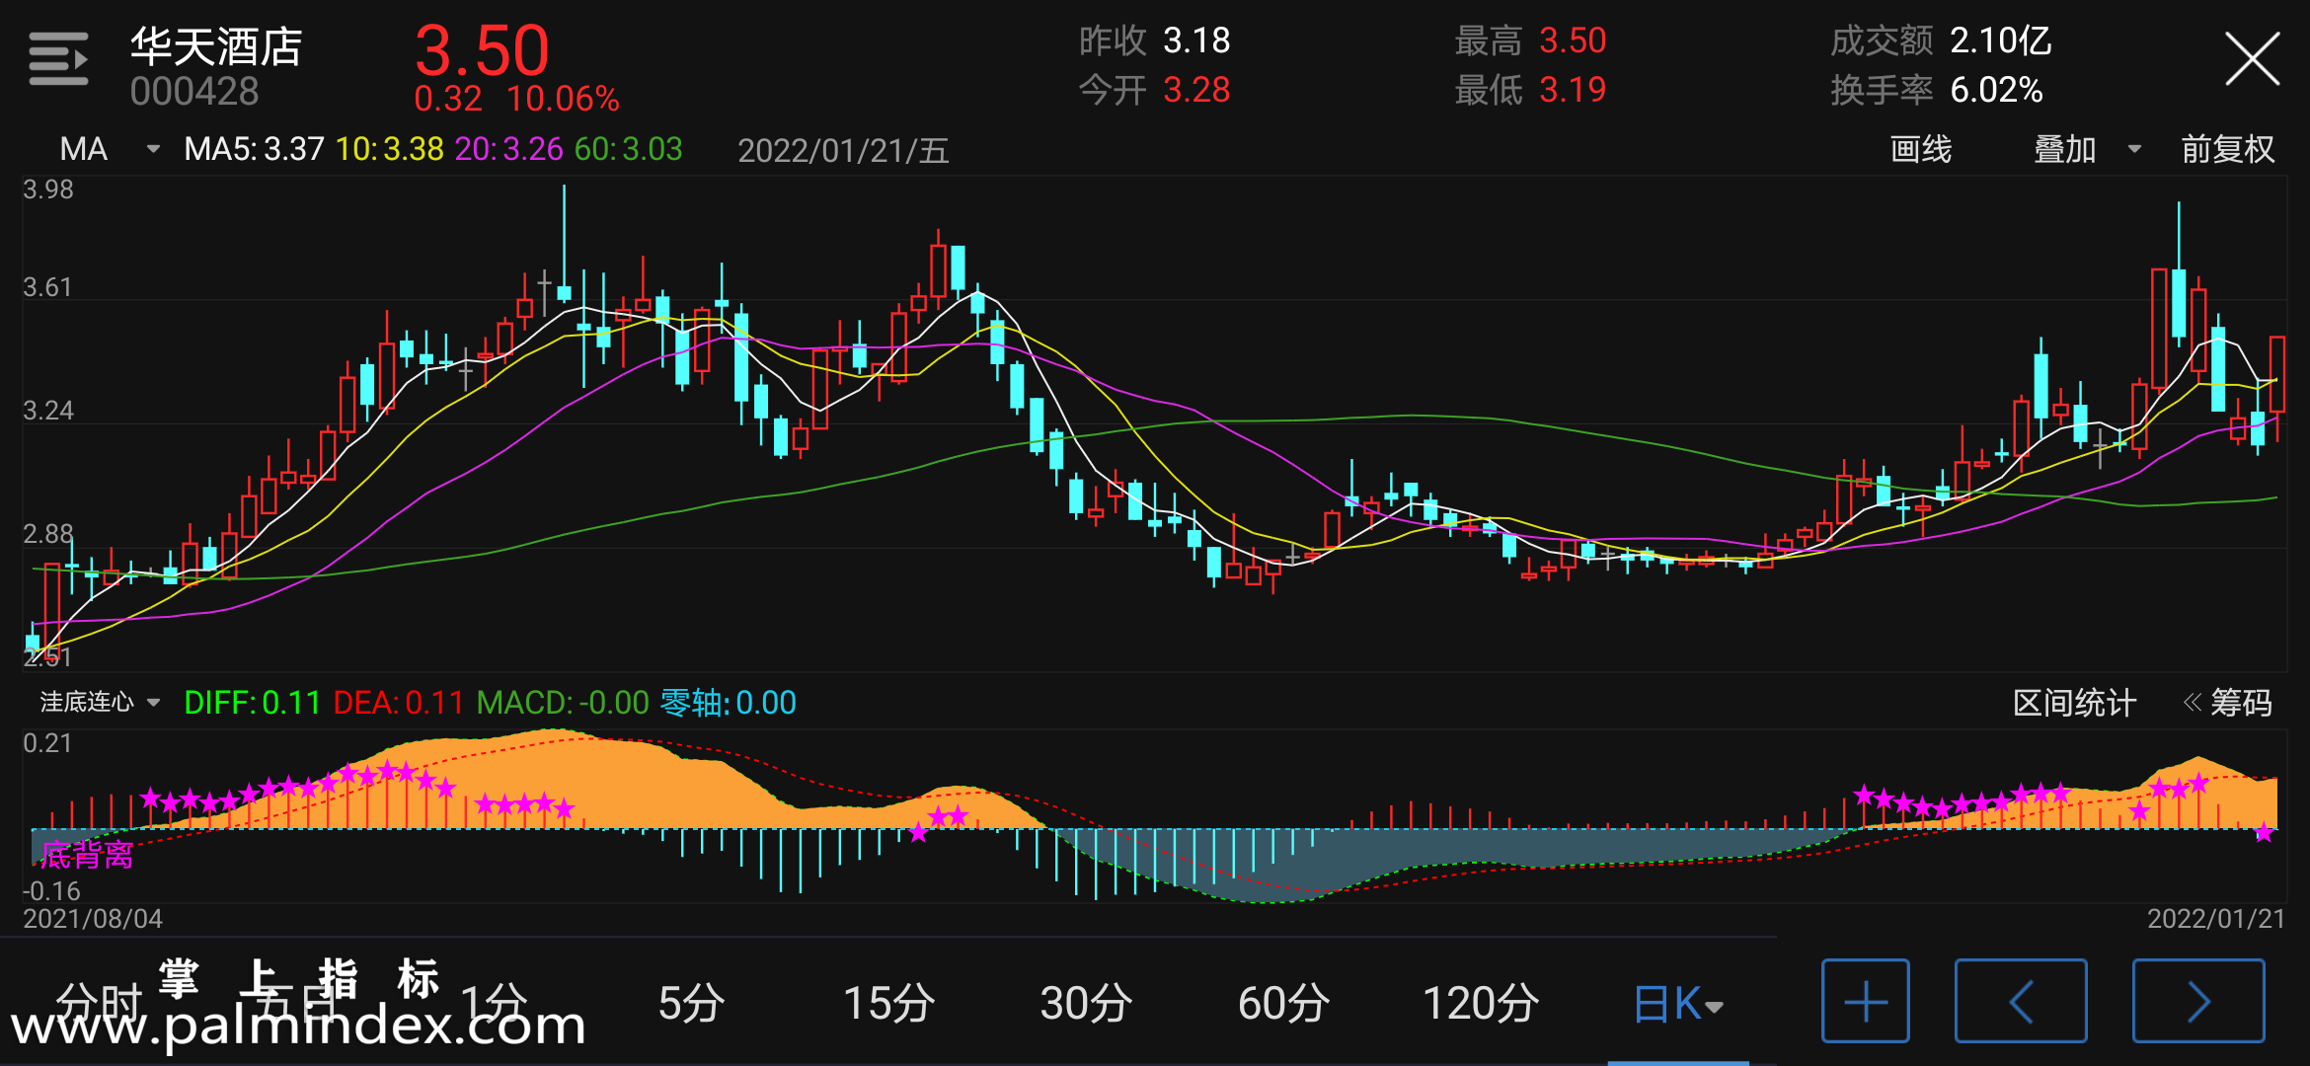Toggle 前复权 price adjustment
This screenshot has width=2310, height=1066.
[x=2227, y=149]
